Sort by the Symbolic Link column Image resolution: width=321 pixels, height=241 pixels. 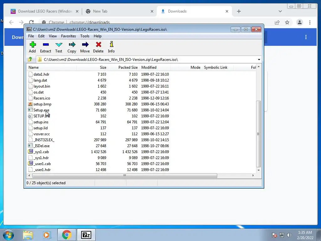tap(218, 67)
